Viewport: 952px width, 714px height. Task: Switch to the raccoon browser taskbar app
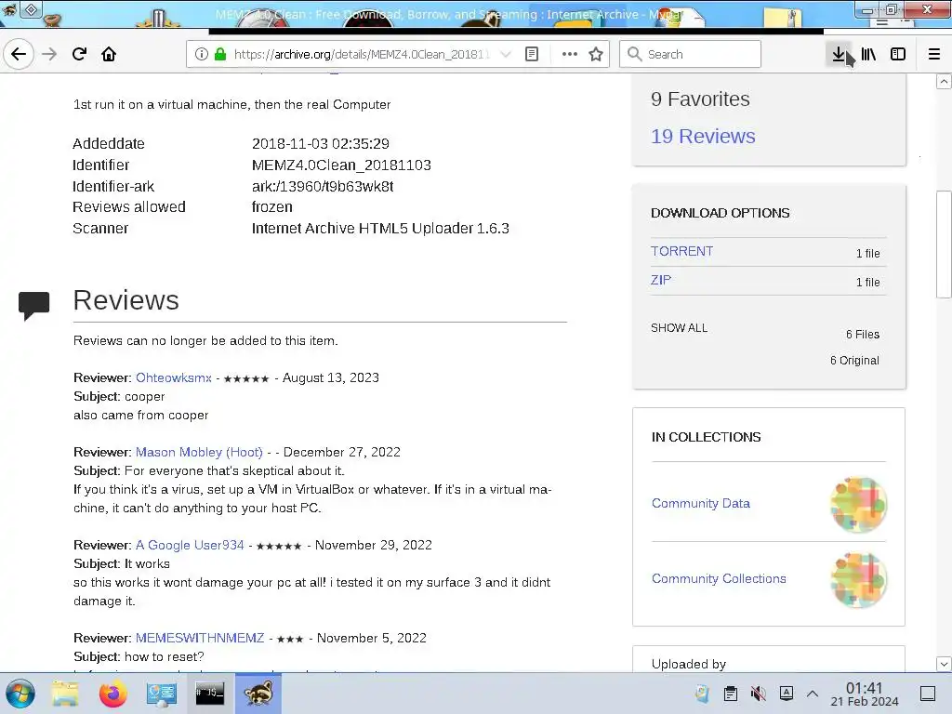[x=258, y=694]
